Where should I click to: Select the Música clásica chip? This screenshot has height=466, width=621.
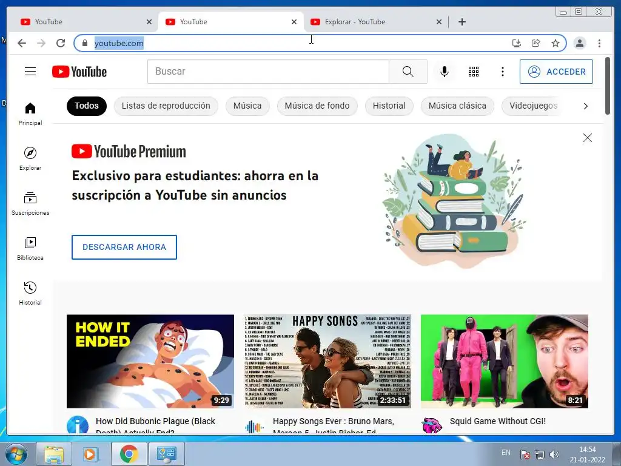457,106
